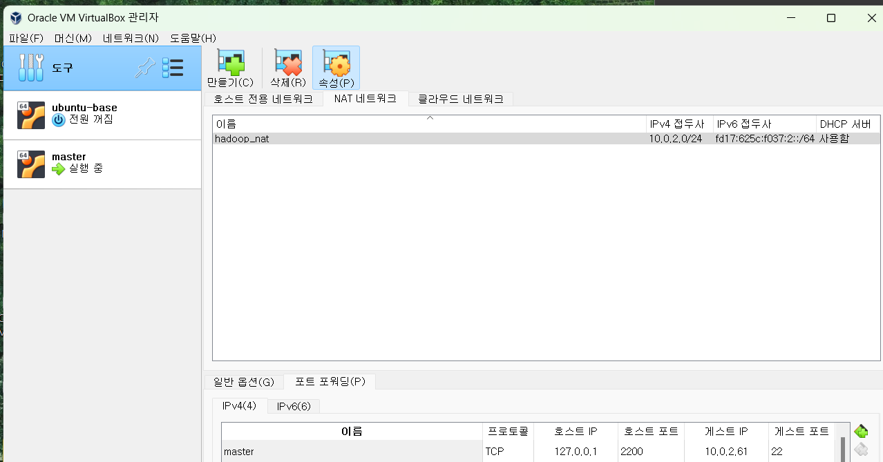Click the VirtualBox title bar app icon
The width and height of the screenshot is (883, 462).
pos(16,18)
